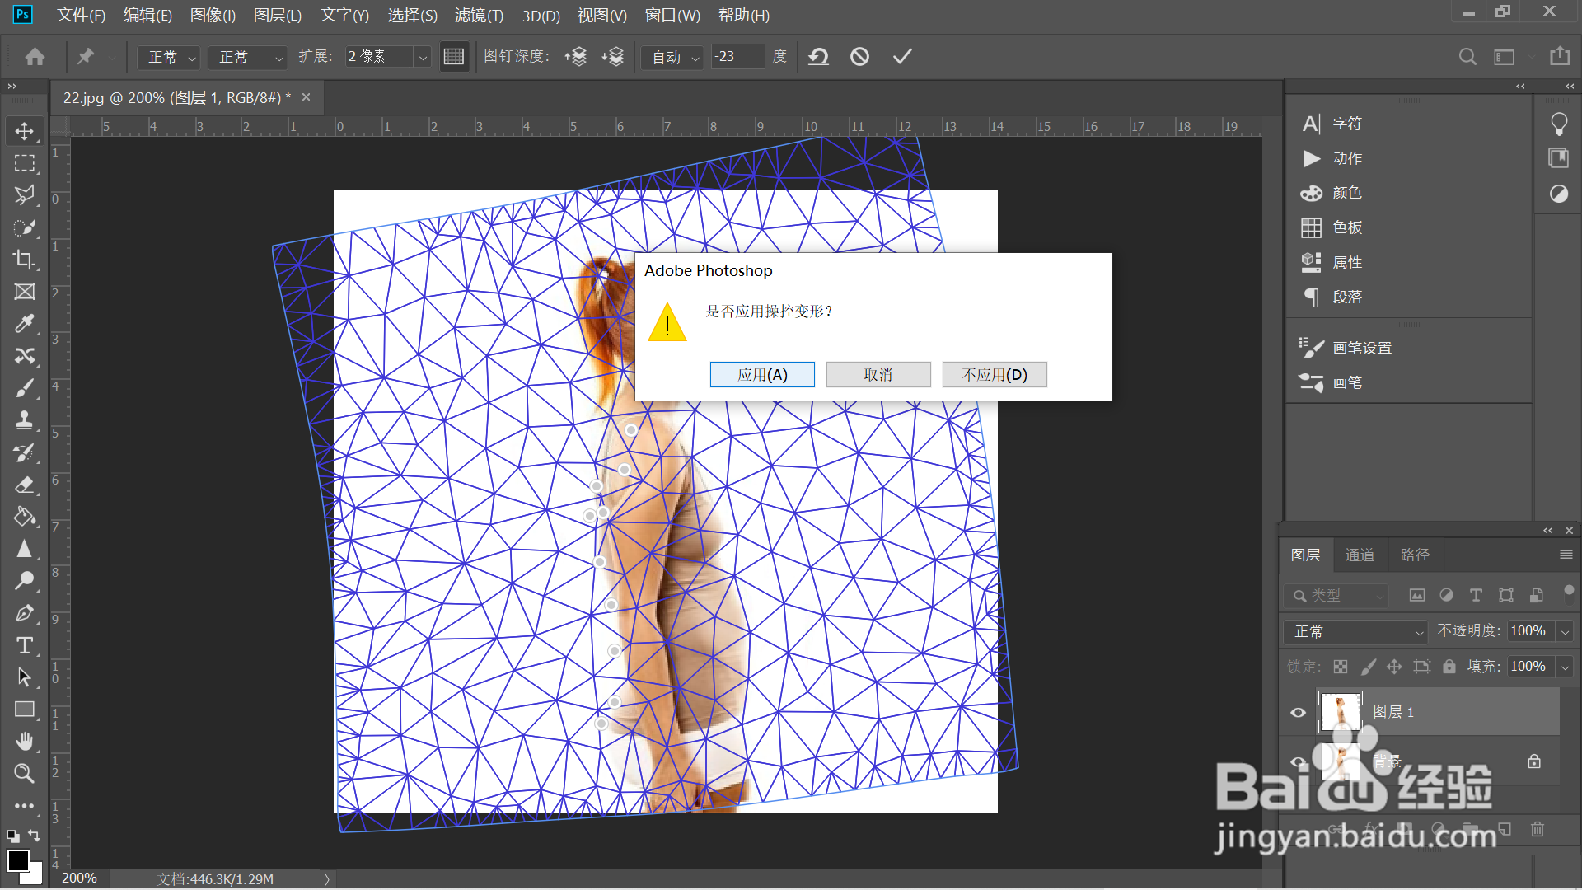Toggle the show mesh checkbox
This screenshot has height=890, width=1582.
coord(454,57)
